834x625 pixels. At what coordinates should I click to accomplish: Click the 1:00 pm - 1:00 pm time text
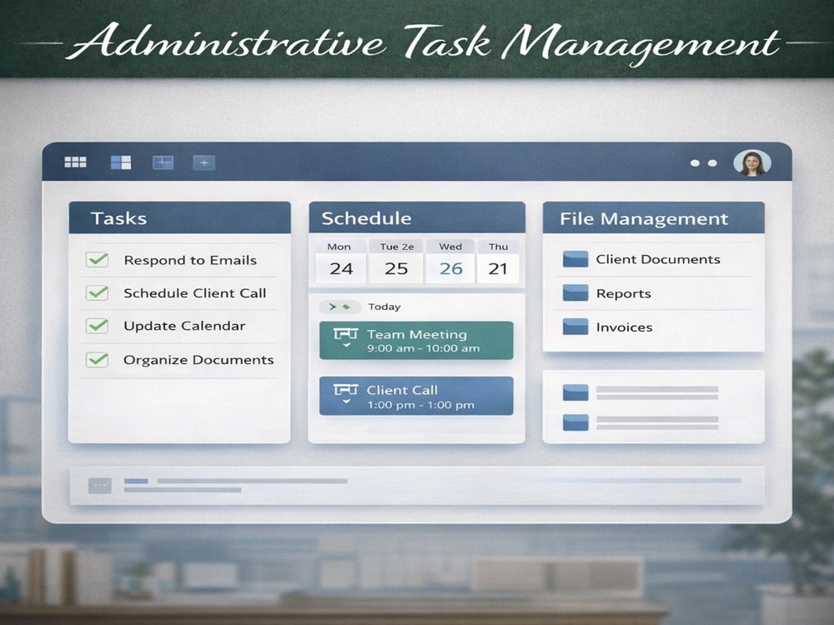pyautogui.click(x=420, y=405)
